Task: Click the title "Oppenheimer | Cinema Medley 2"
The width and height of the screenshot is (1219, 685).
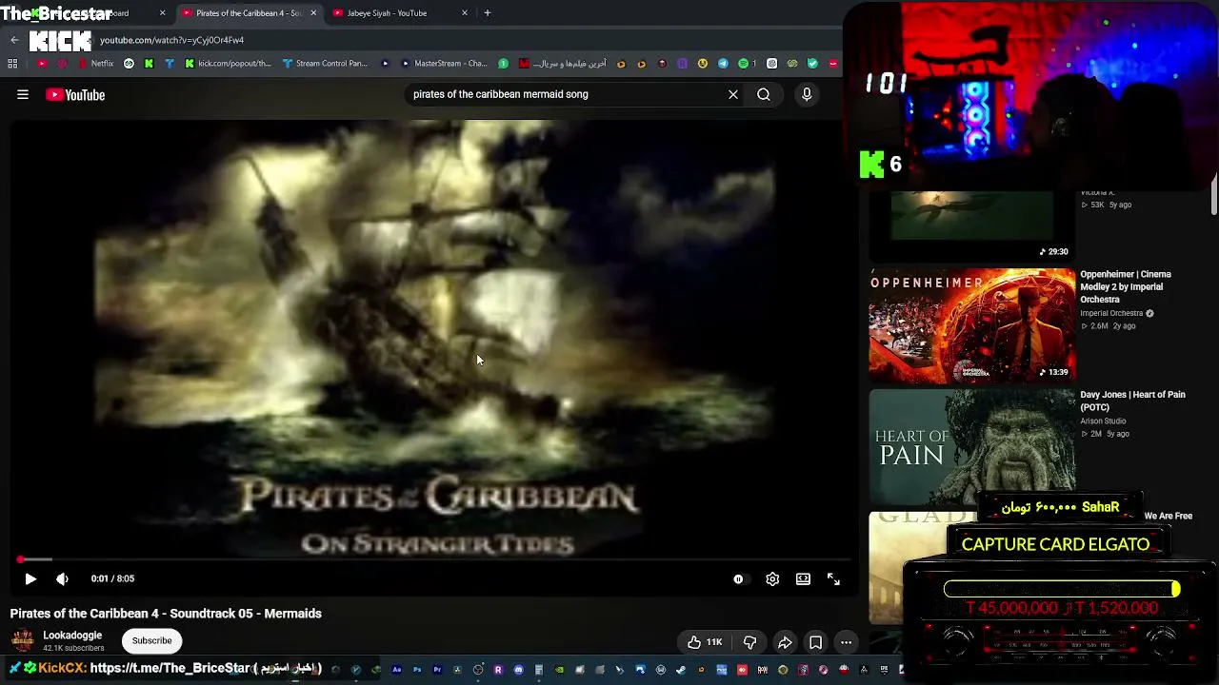Action: [x=1126, y=286]
